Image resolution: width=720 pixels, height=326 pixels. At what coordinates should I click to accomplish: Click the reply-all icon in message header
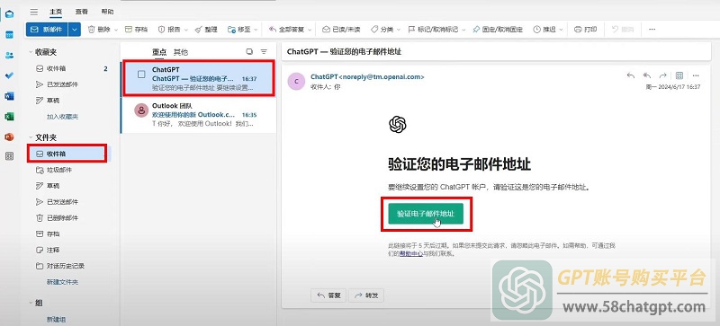click(x=646, y=75)
